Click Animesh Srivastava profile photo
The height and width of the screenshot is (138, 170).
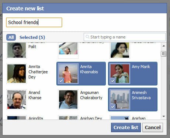click(120, 100)
